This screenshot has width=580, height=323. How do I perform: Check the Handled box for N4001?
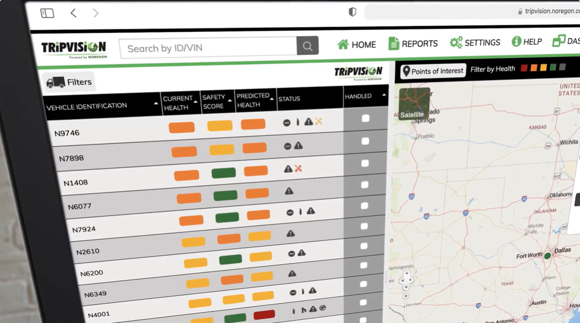tap(363, 284)
